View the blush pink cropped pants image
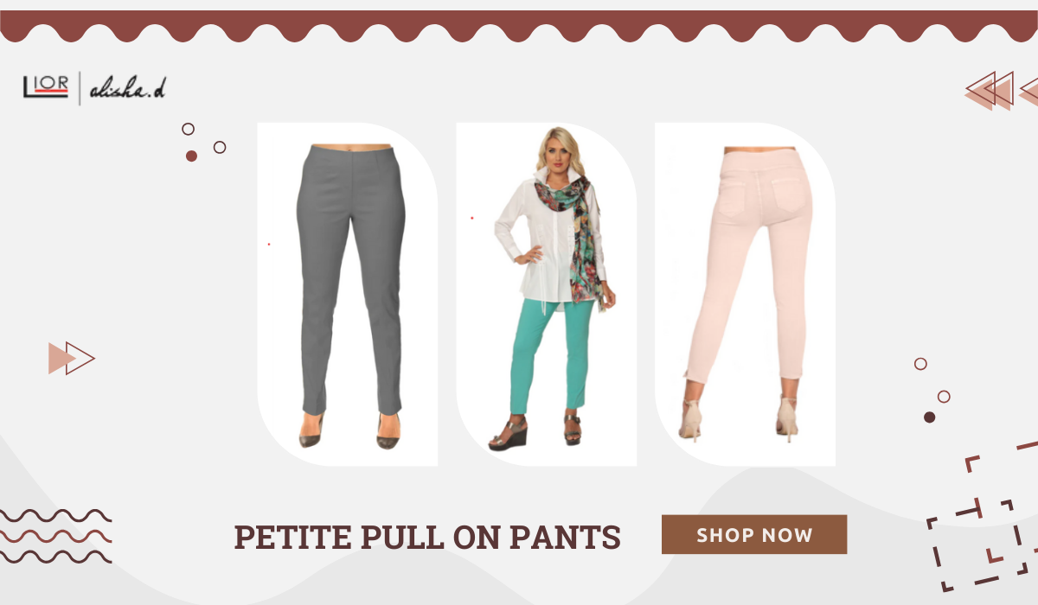Screen dimensions: 1038x605 pos(746,294)
